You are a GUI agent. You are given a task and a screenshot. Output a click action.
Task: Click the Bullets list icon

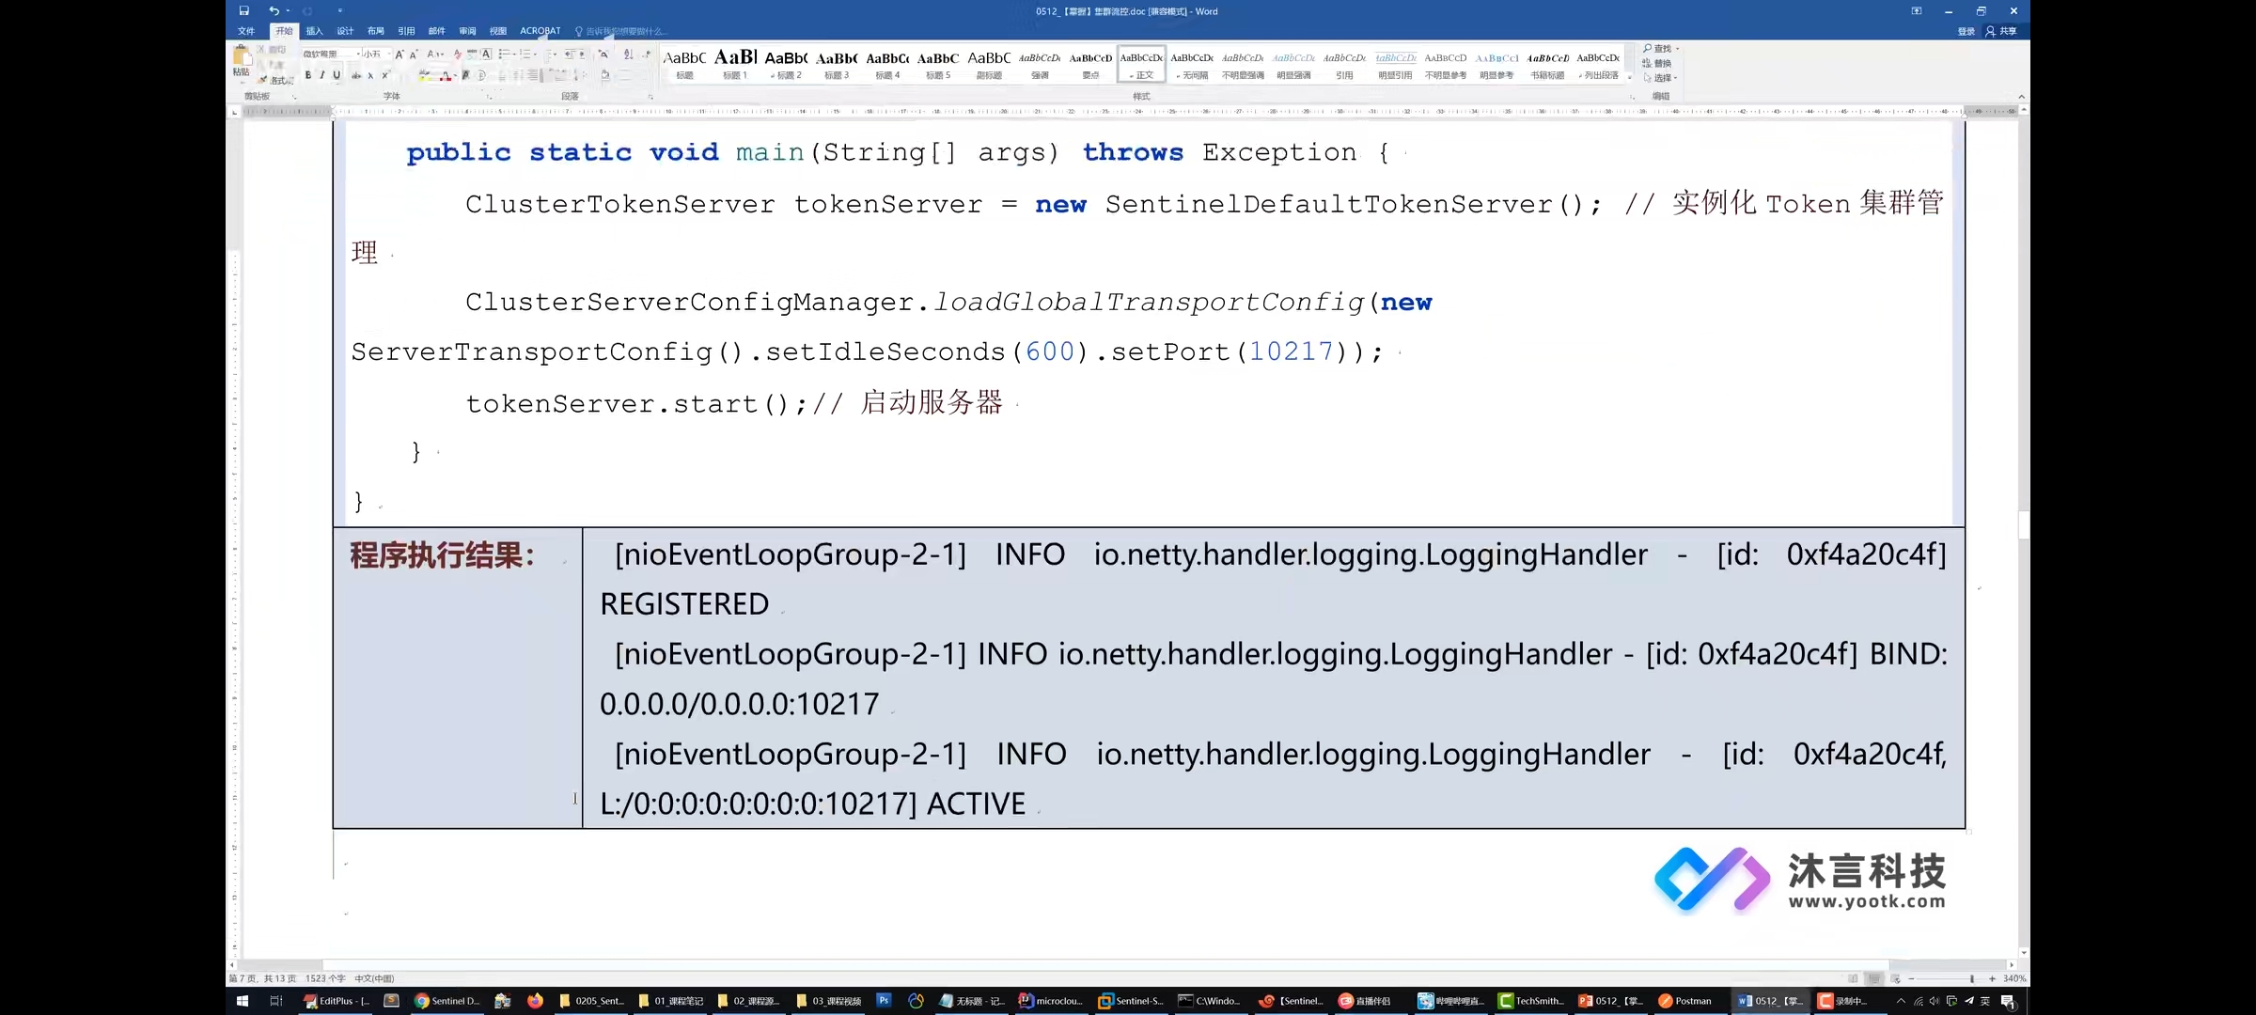[505, 55]
